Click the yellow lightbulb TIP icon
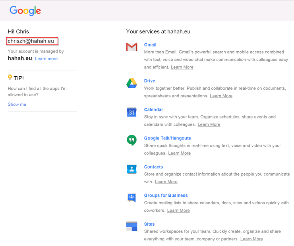Viewport: 294px width, 246px height. 10,77
